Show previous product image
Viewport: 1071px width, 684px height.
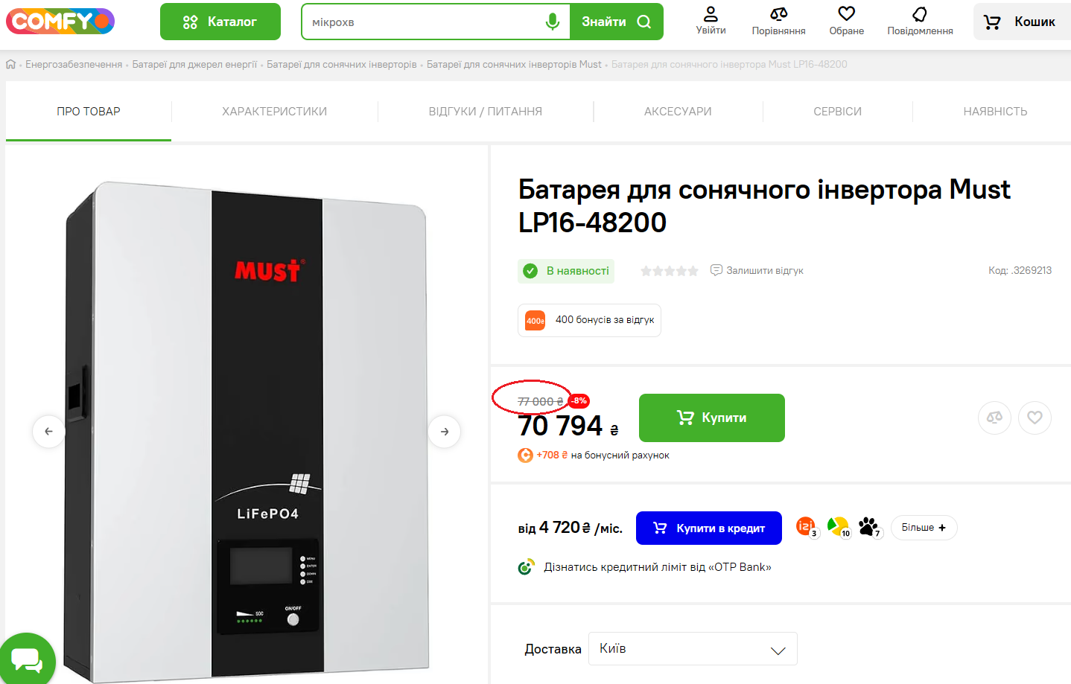point(48,432)
